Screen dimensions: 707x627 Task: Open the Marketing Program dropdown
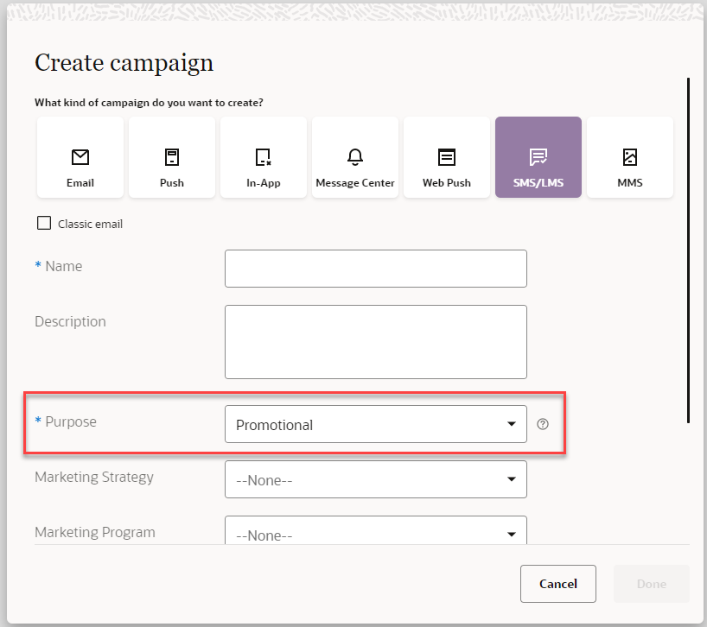(375, 533)
